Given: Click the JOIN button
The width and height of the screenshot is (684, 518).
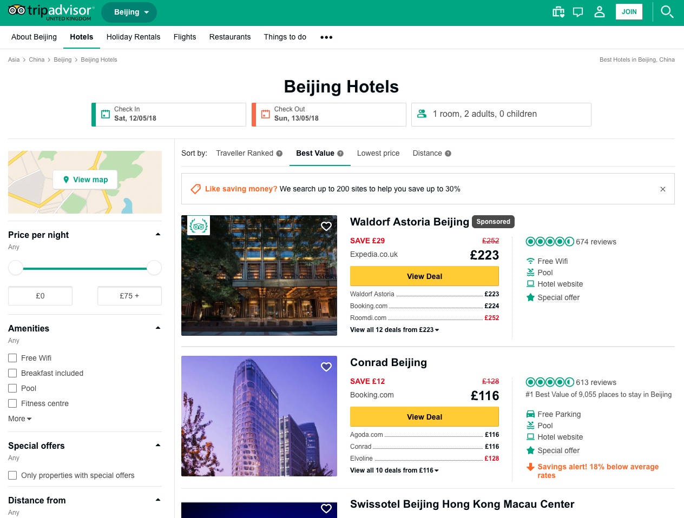Looking at the screenshot, I should click(x=629, y=12).
